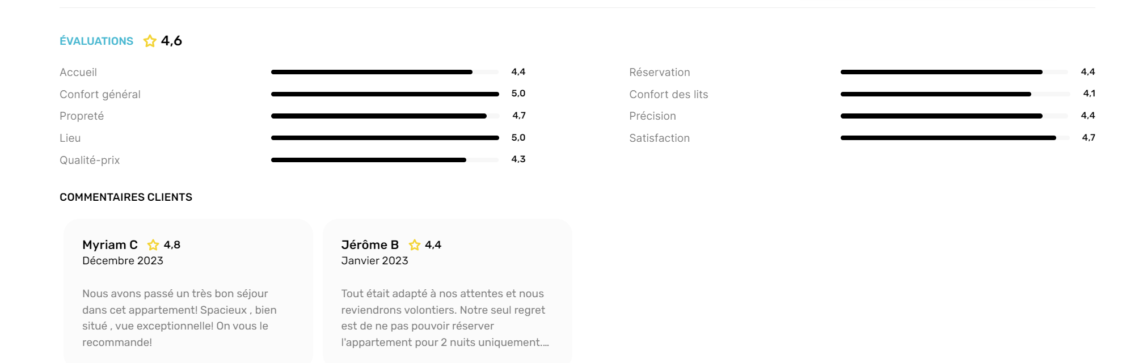Click reviewer name Jérôme B
1143x363 pixels.
pyautogui.click(x=370, y=245)
